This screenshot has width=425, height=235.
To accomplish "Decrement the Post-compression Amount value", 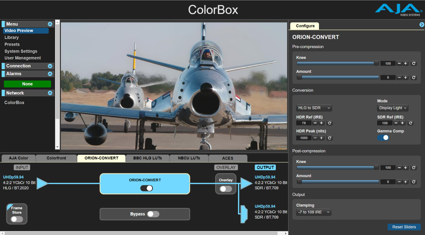I will (399, 182).
